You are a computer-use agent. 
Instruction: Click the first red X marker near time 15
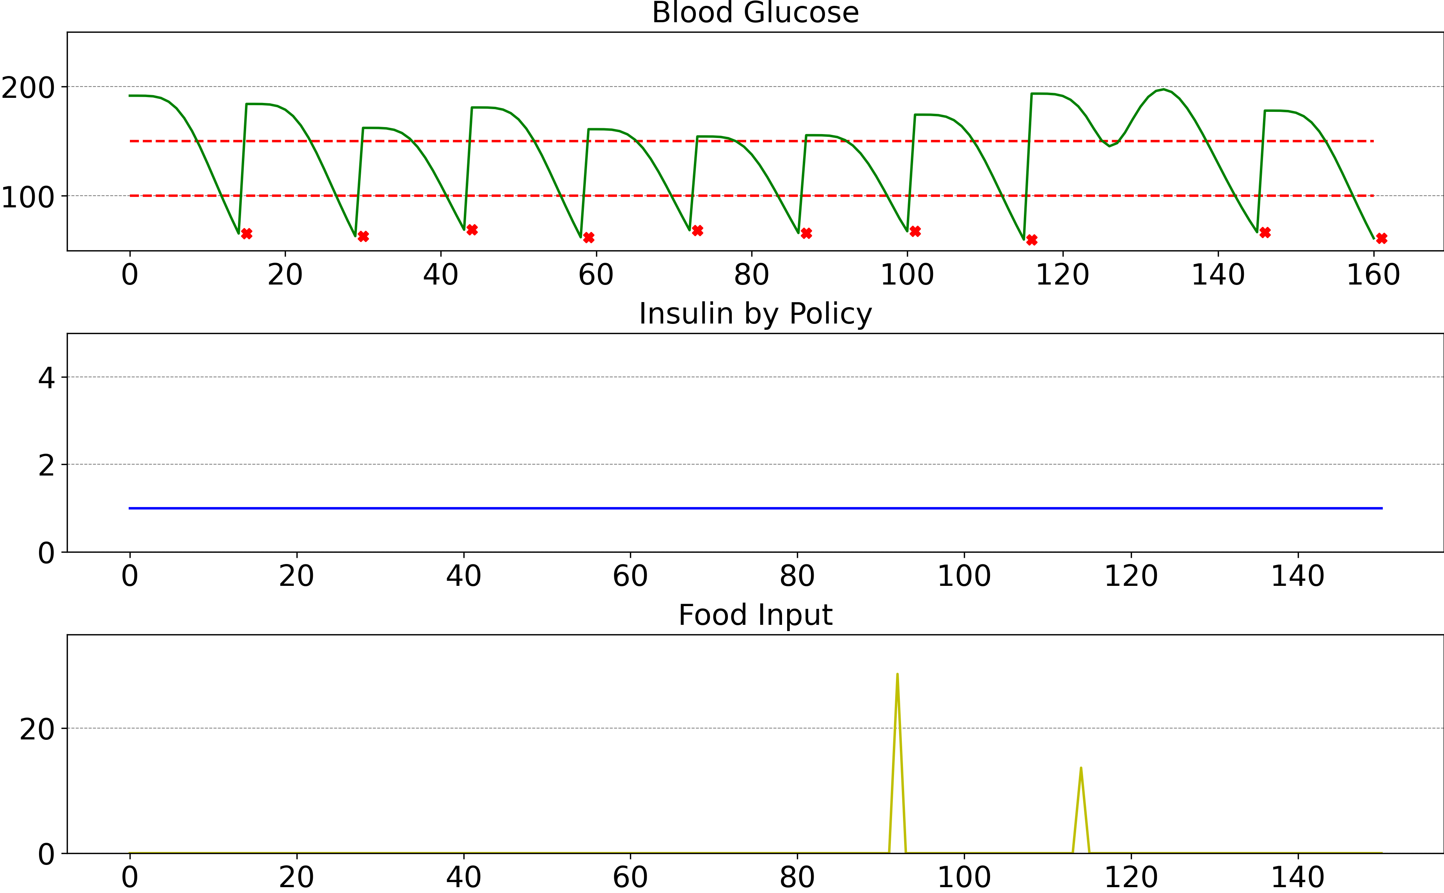point(247,234)
